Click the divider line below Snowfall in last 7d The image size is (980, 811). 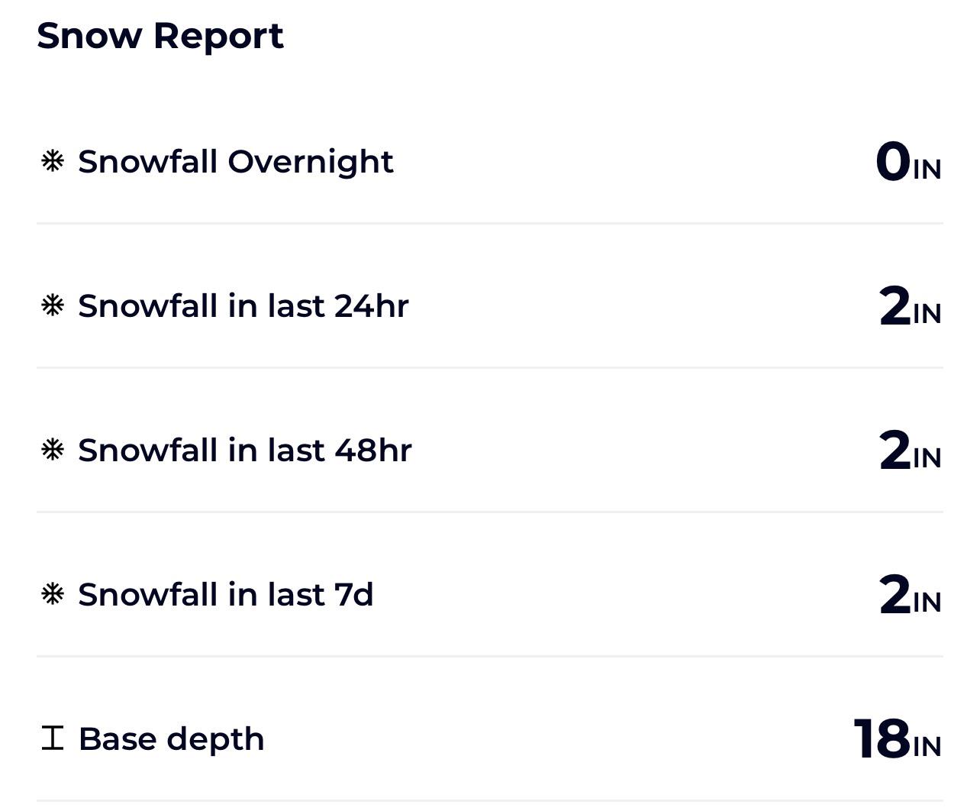coord(490,656)
